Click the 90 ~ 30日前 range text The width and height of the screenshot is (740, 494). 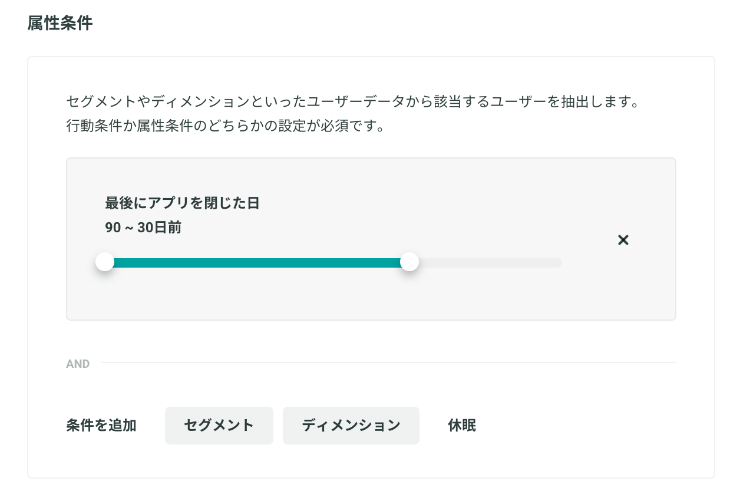143,228
